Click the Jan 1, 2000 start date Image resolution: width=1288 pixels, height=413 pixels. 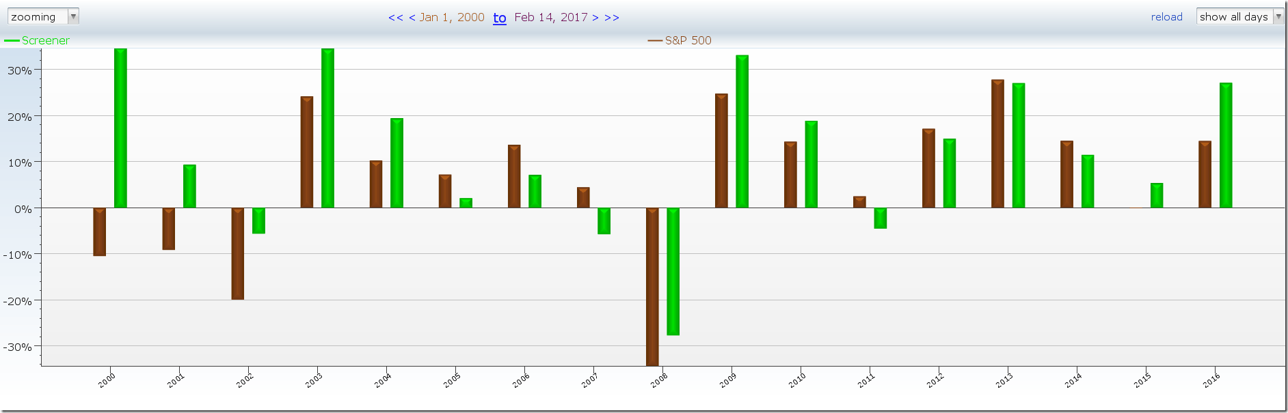(x=452, y=17)
